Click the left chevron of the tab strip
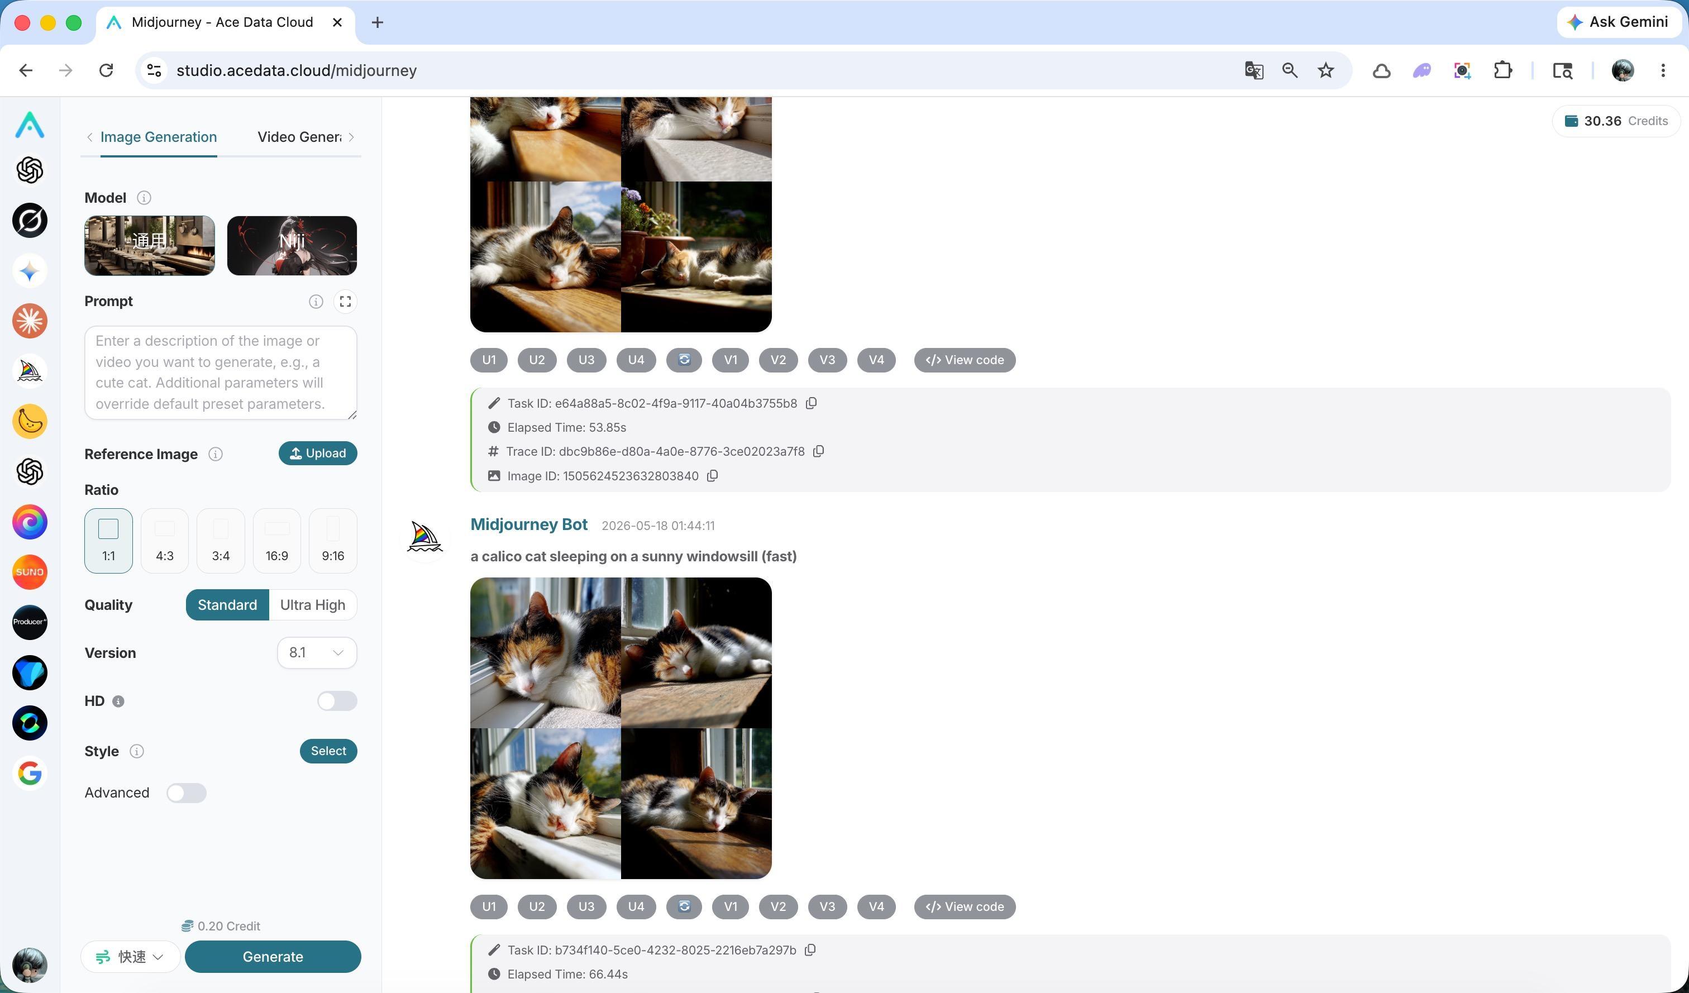The image size is (1689, 993). (90, 137)
